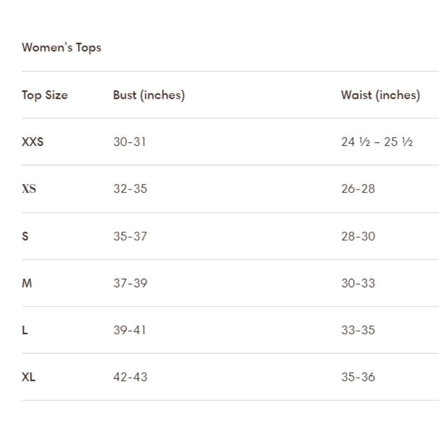This screenshot has width=439, height=439.
Task: Select the S size row label
Action: 25,236
